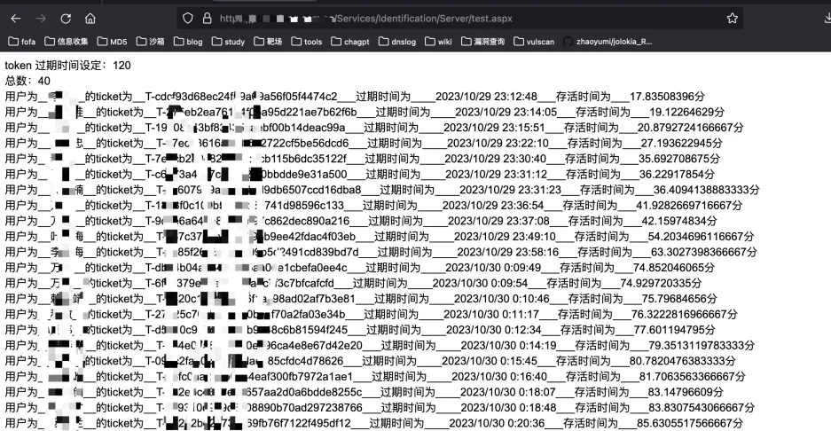Select the expiry time 2023/10/30 0:09:54
831x431 pixels.
click(480, 283)
